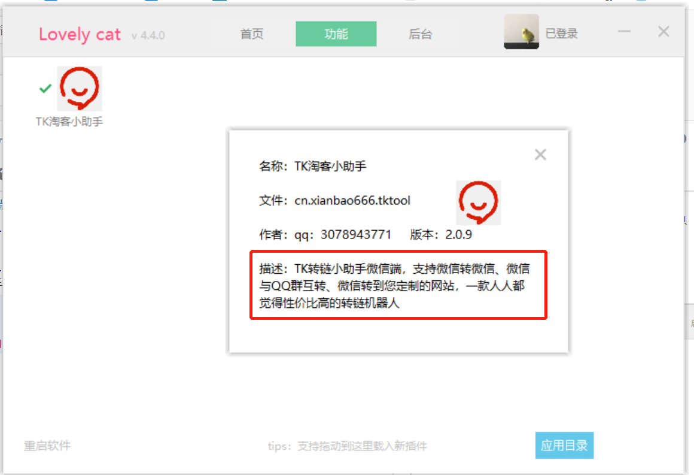Toggle the green checkmark beside TK淘客小助手 plugin
Screen dimensions: 694x475
coord(45,89)
